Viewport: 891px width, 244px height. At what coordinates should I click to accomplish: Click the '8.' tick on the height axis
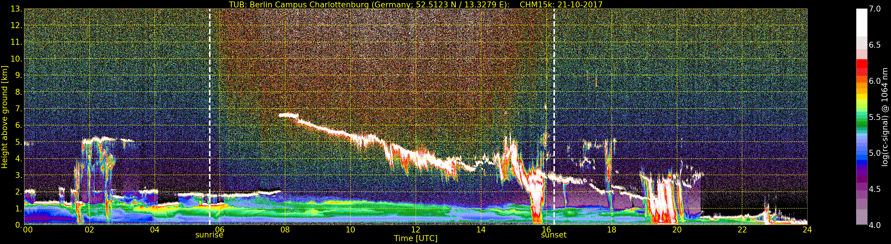tap(19, 92)
